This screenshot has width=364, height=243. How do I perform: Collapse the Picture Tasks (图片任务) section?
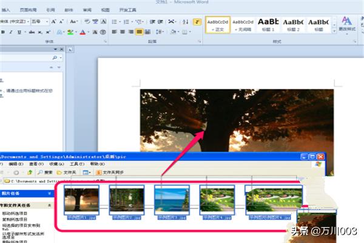50,194
